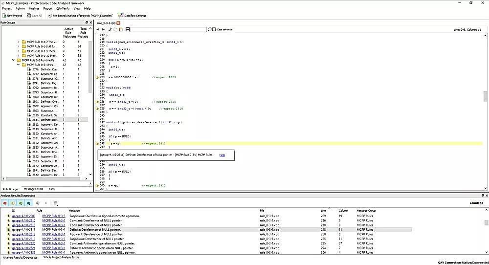489x265 pixels.
Task: Open MCPP Rule 0-3-1 link for 2812 row
Action: click(54, 234)
